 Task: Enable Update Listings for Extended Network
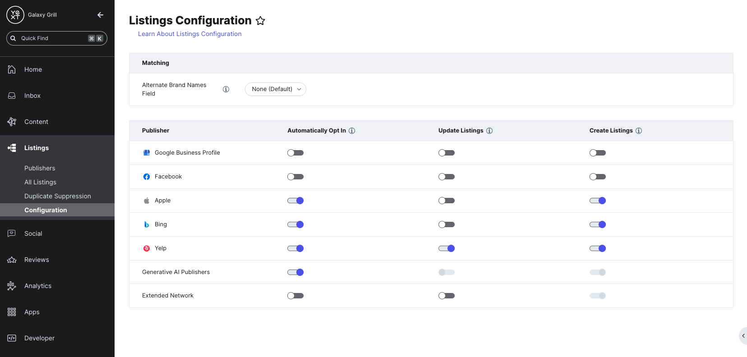pyautogui.click(x=447, y=296)
